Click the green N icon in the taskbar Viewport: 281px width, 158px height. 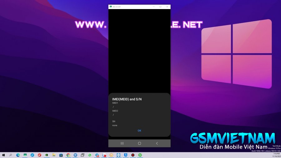click(140, 155)
